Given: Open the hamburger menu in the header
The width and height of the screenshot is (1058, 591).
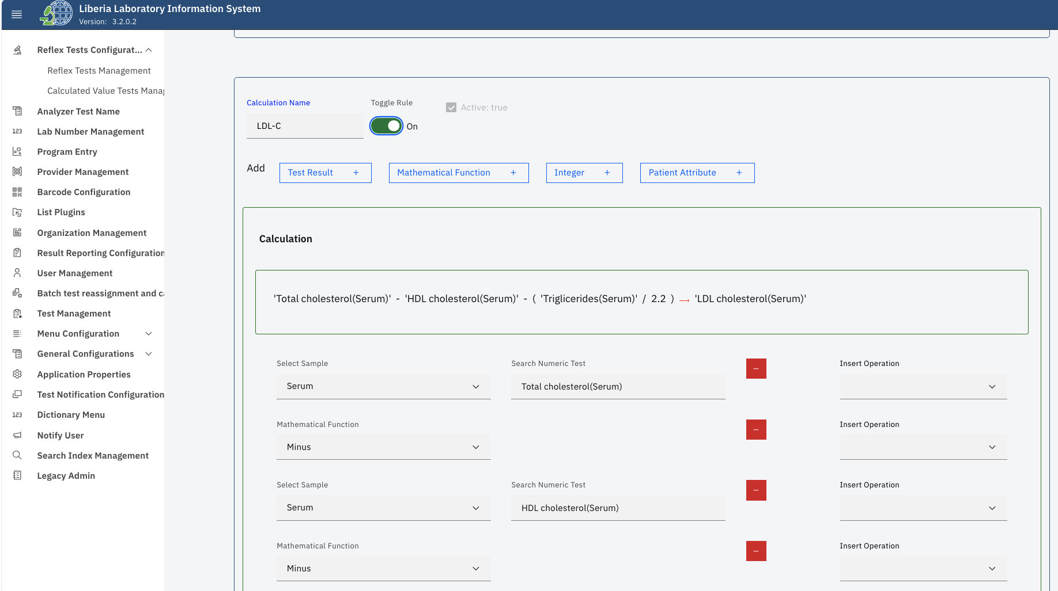Looking at the screenshot, I should pyautogui.click(x=17, y=14).
